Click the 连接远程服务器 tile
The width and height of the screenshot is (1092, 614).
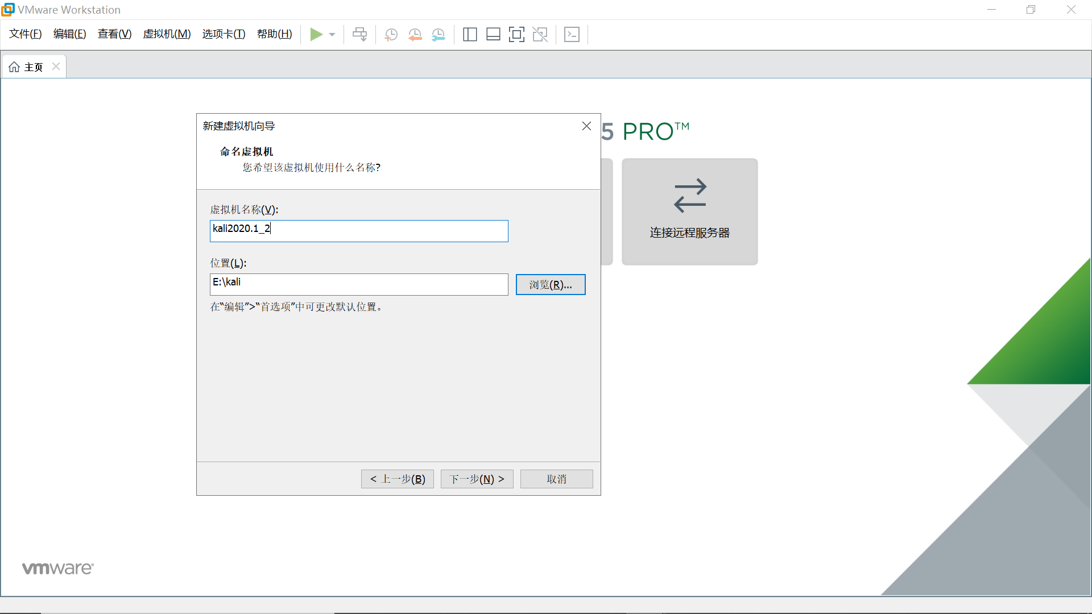pyautogui.click(x=689, y=211)
